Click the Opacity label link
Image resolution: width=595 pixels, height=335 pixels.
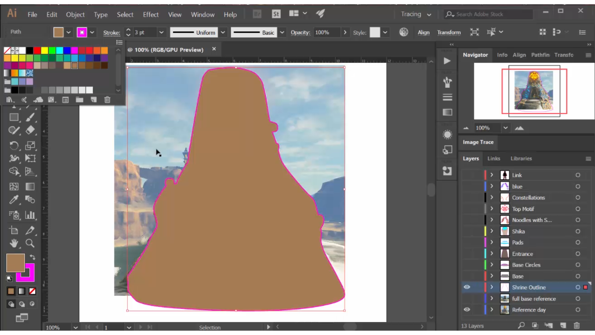(x=300, y=32)
